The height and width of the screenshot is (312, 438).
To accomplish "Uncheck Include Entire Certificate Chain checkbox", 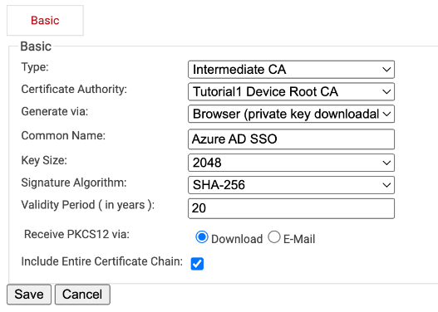I will pos(197,264).
